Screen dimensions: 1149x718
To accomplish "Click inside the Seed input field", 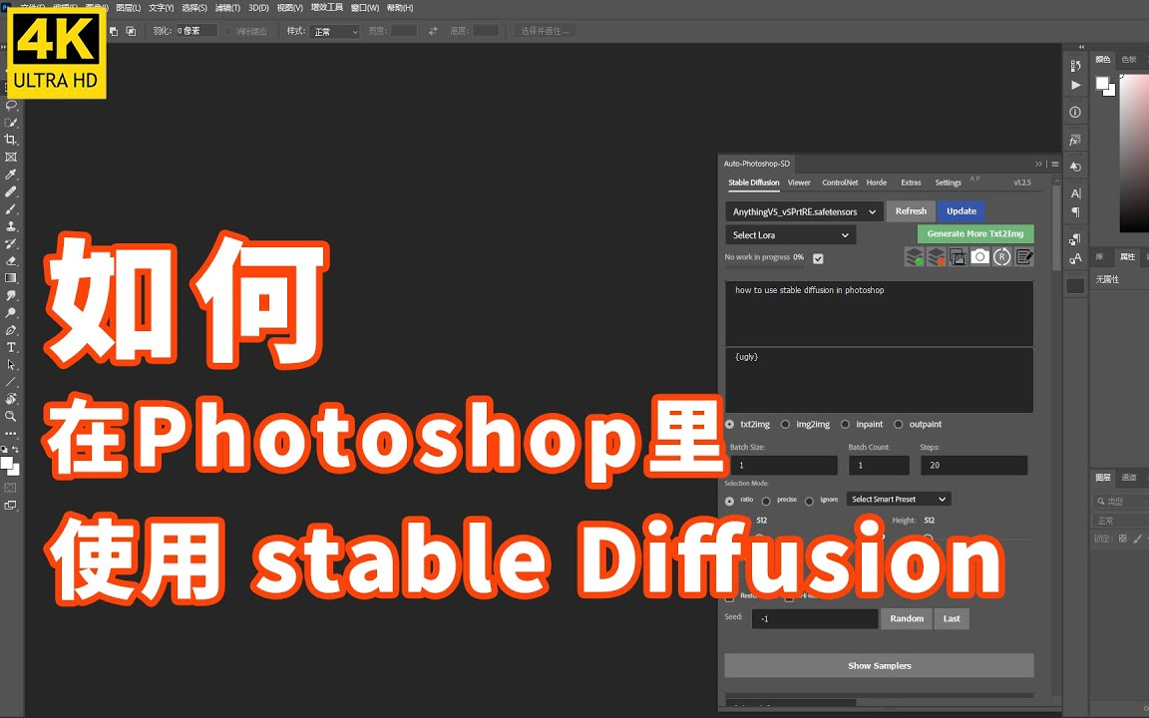I will [x=814, y=618].
